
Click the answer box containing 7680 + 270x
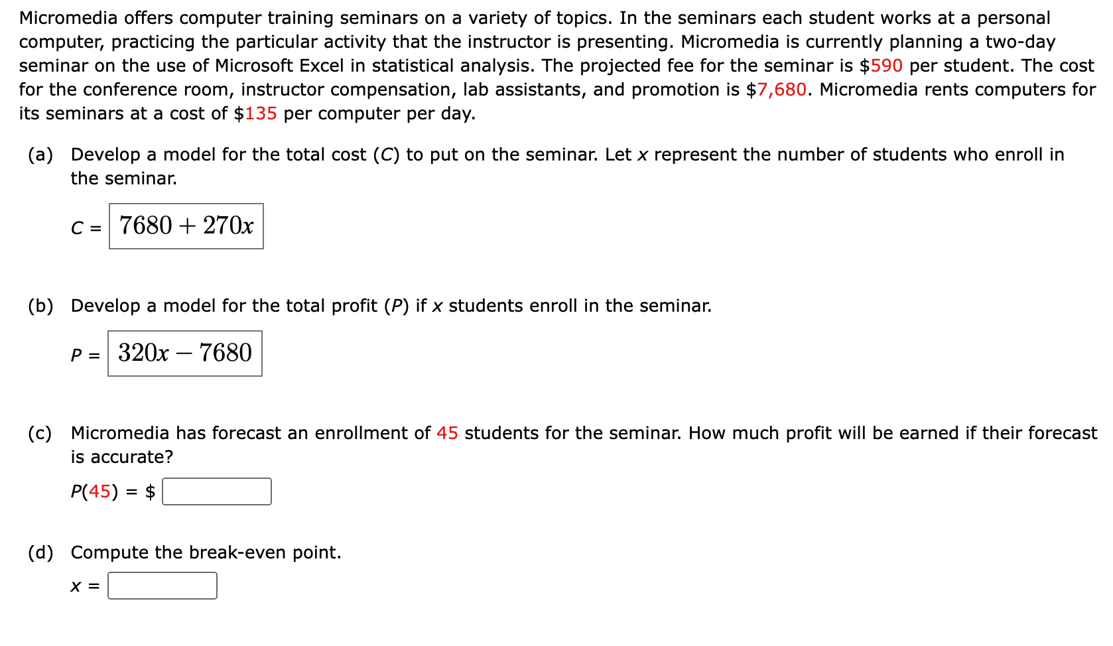[x=186, y=226]
